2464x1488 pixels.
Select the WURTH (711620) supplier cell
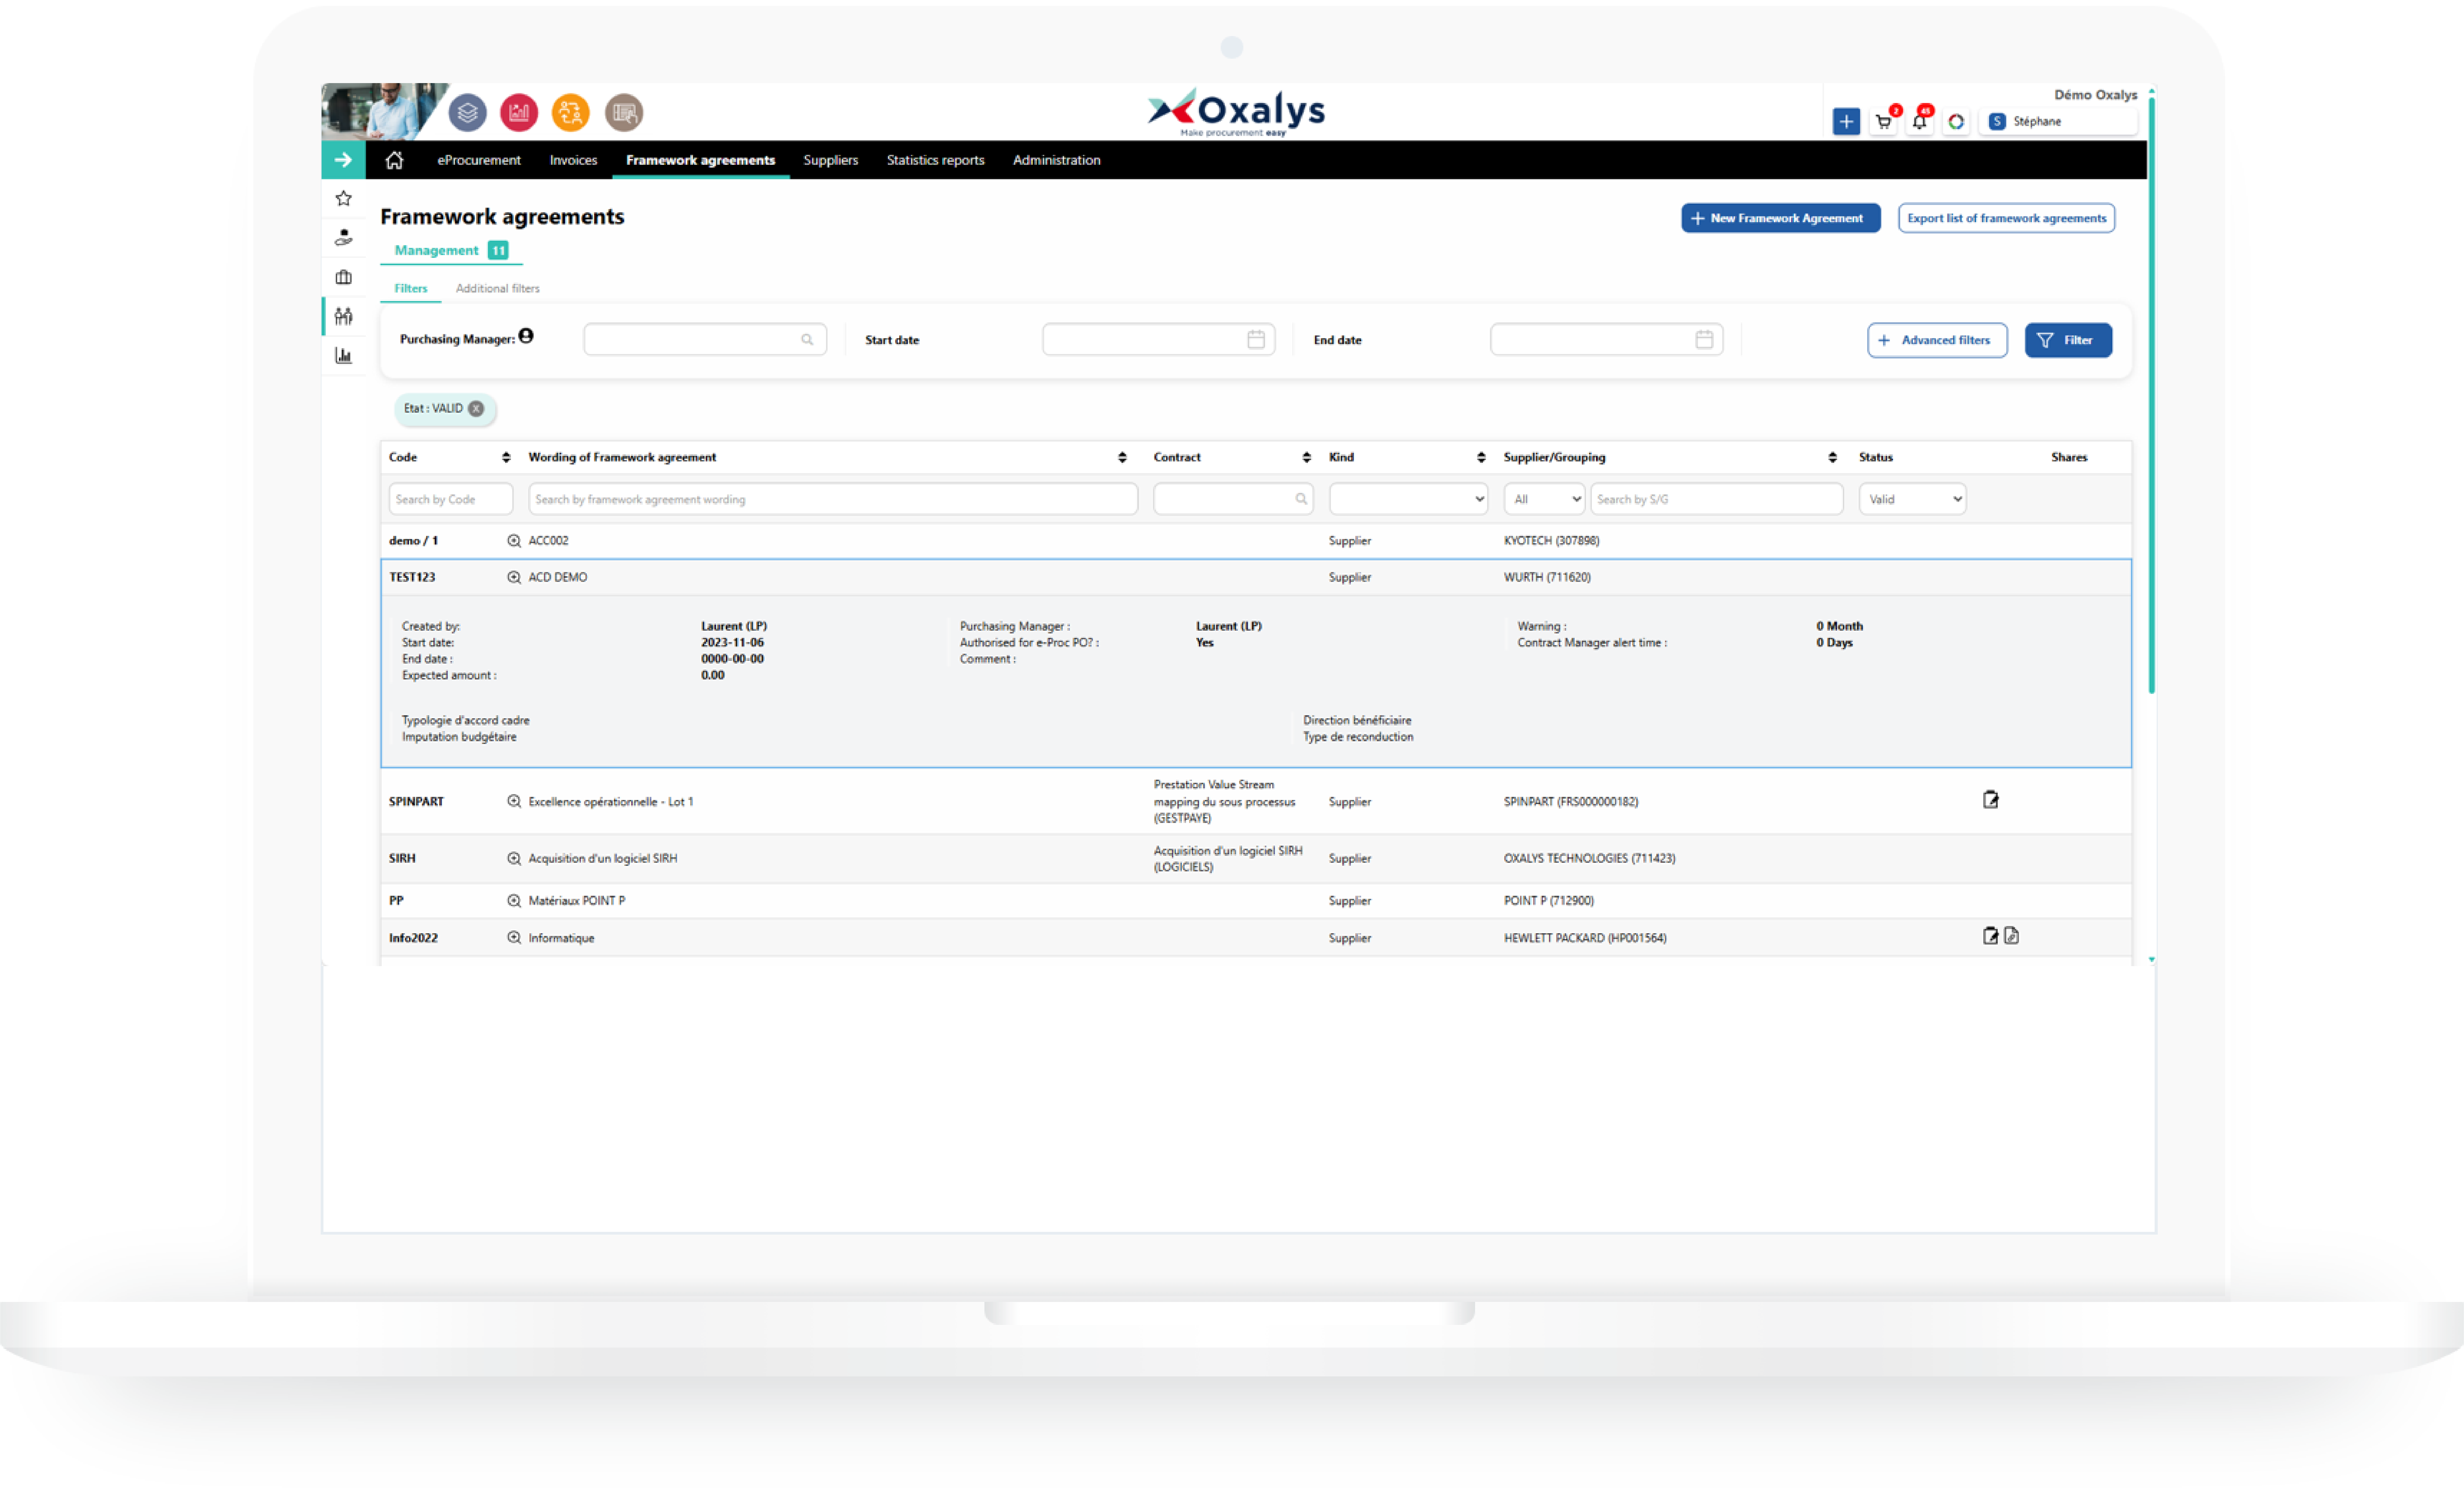tap(1547, 577)
